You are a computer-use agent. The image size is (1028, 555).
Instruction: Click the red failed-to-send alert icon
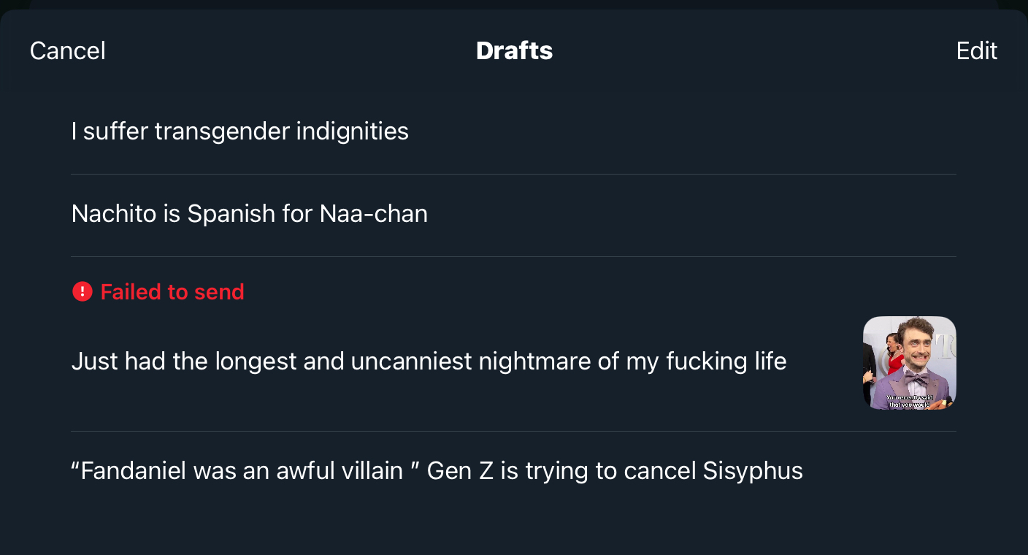pos(83,292)
